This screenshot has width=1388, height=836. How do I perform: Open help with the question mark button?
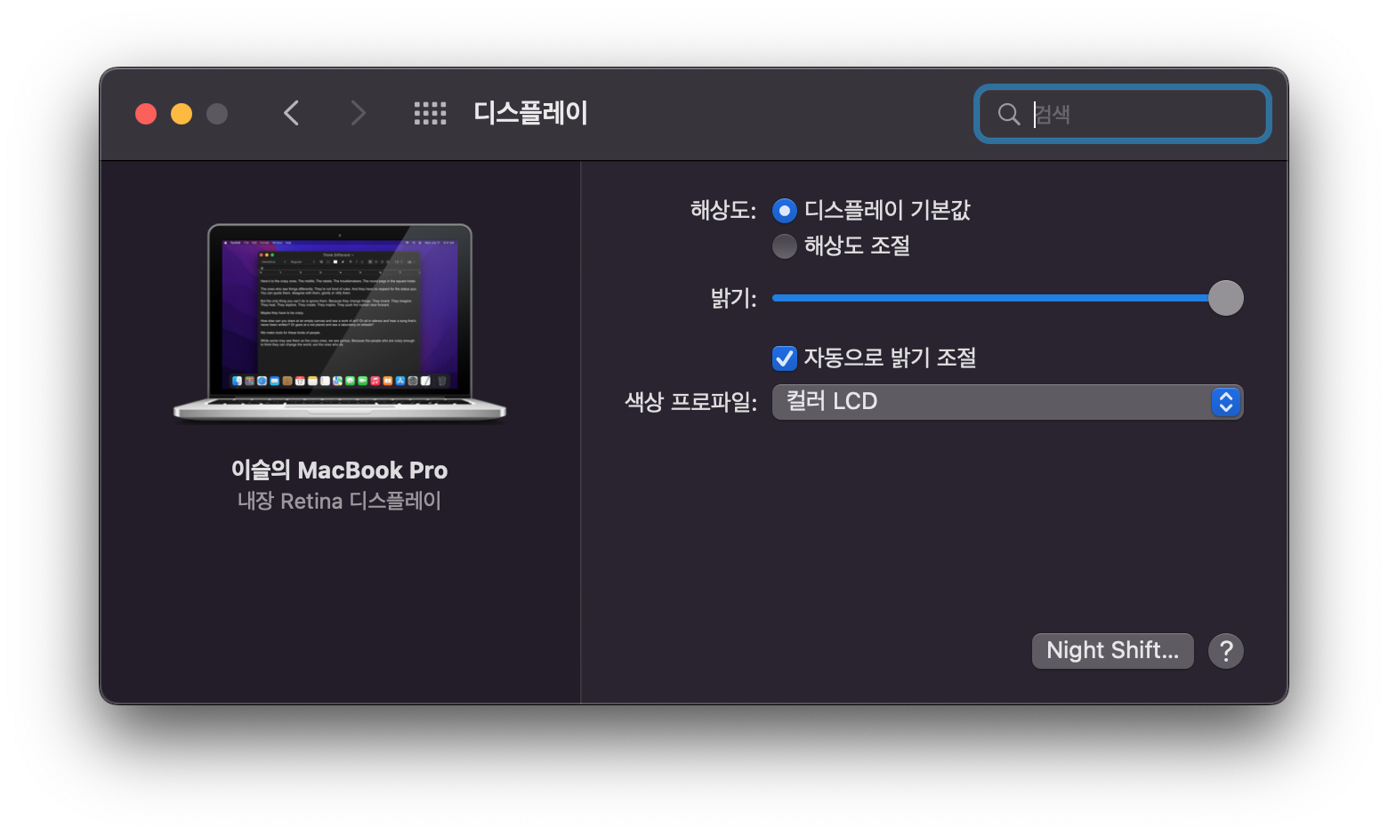(1225, 651)
